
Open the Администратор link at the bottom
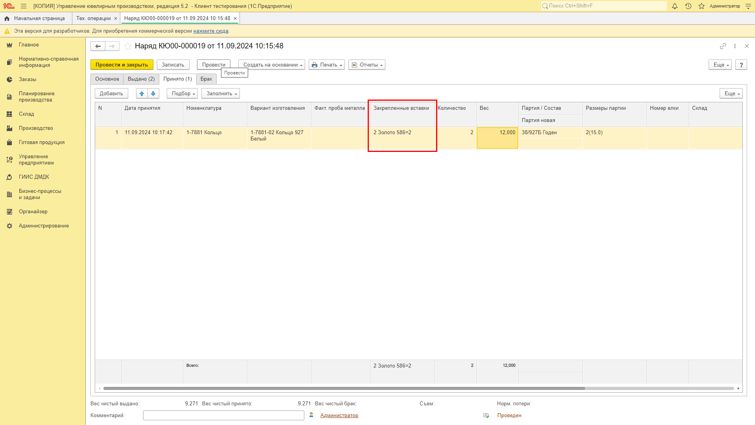pos(339,416)
